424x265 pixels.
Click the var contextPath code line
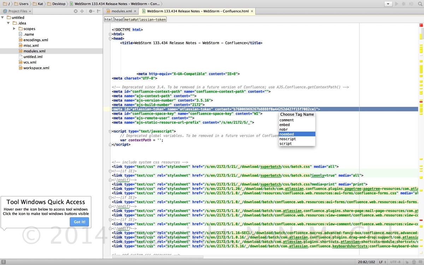tap(142, 140)
